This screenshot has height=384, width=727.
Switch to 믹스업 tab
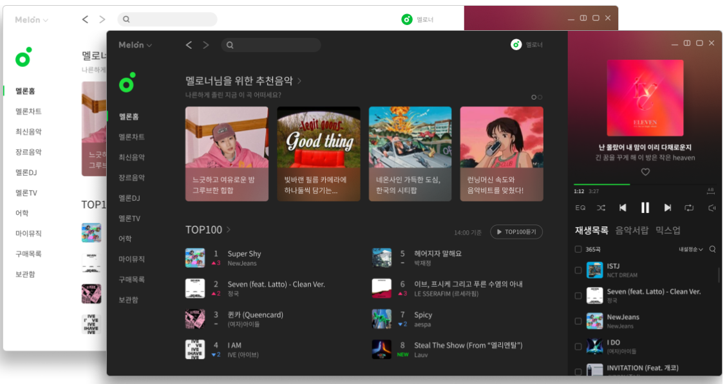(668, 231)
